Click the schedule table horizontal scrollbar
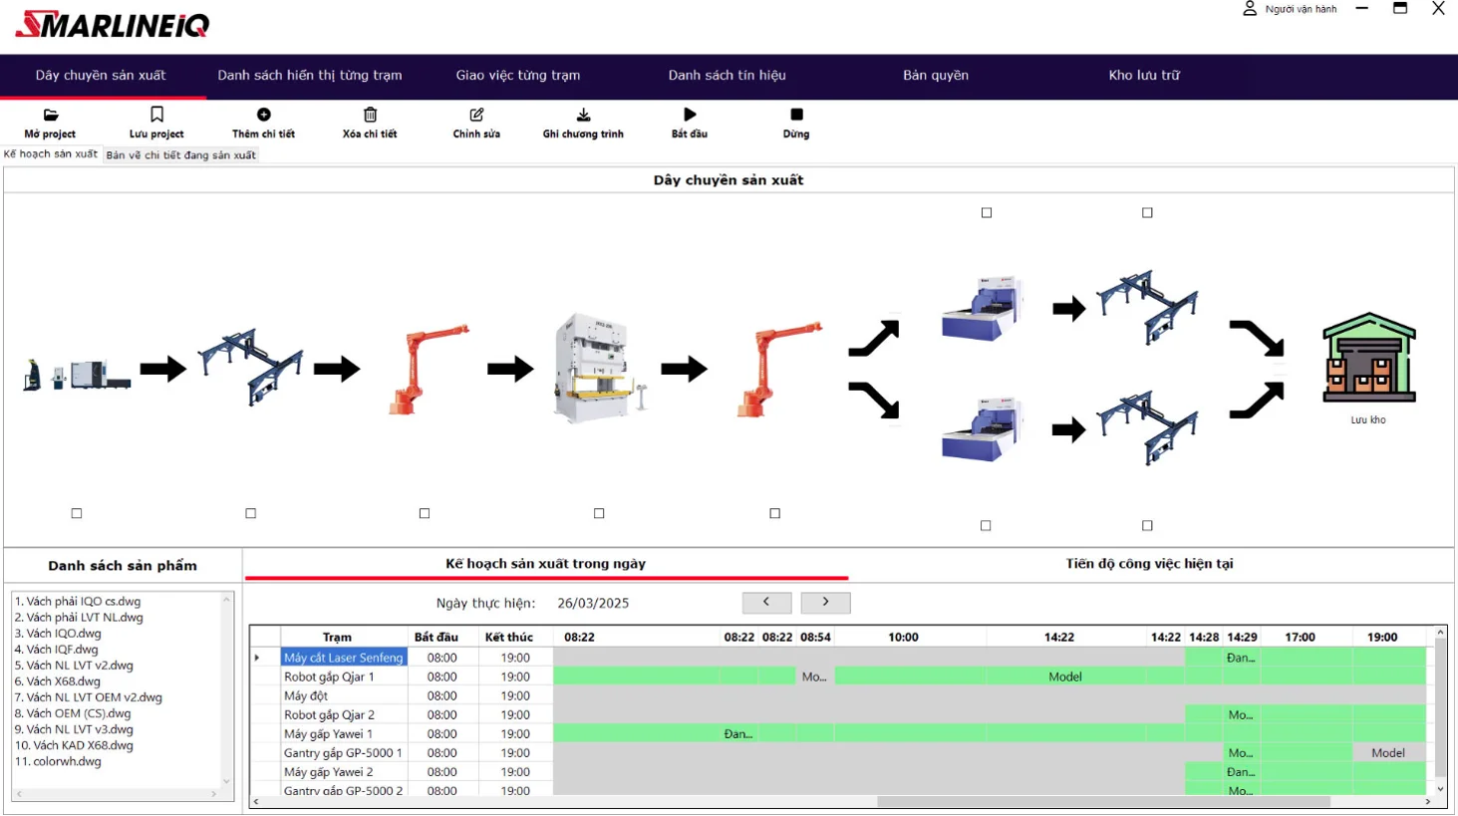 [1103, 801]
